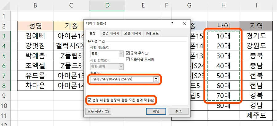The image size is (277, 126).
Task: Click cell containing 경기도
Action: (x=256, y=36)
